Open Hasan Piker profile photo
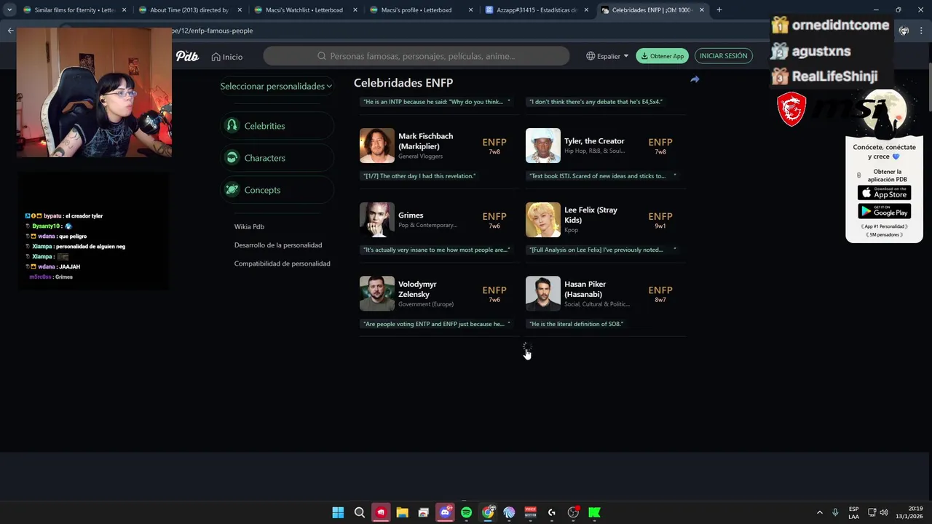The height and width of the screenshot is (524, 932). [543, 294]
